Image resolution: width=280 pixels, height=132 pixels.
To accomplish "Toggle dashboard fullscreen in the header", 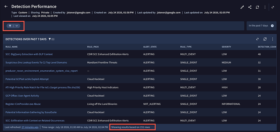I will coord(273,7).
